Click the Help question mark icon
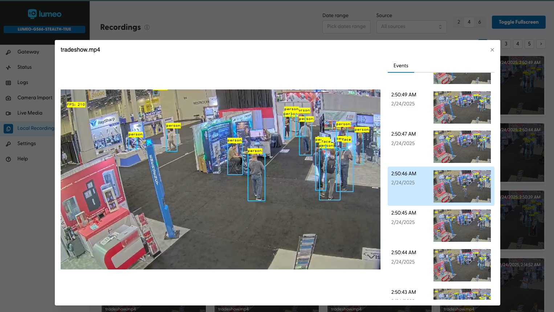This screenshot has width=554, height=312. pos(8,159)
